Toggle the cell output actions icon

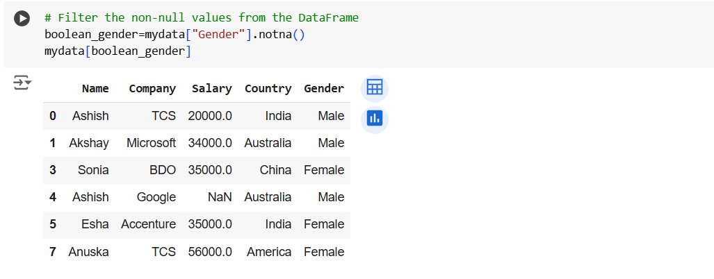click(22, 83)
